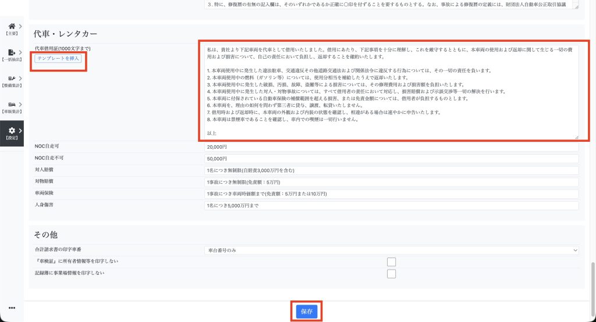596x322 pixels.
Task: Click the 人身傷害 input field
Action: coord(391,205)
